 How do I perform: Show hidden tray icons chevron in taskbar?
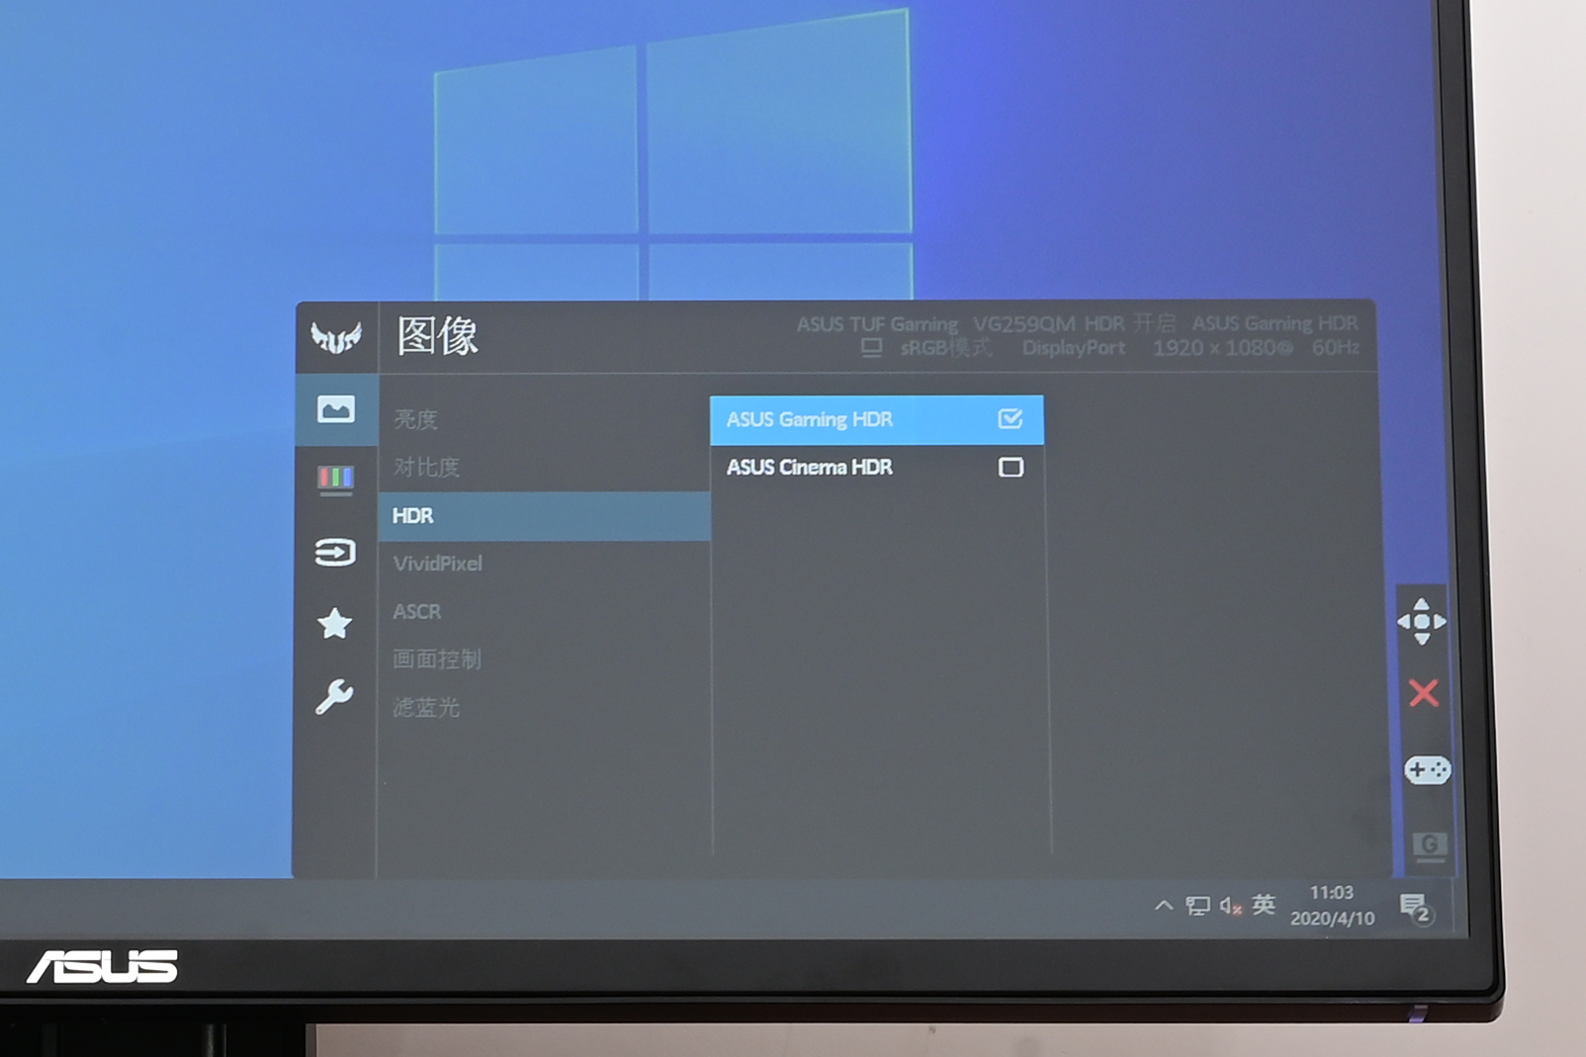pyautogui.click(x=1164, y=905)
